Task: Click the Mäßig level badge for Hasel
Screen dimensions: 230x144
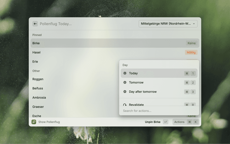Action: [191, 53]
